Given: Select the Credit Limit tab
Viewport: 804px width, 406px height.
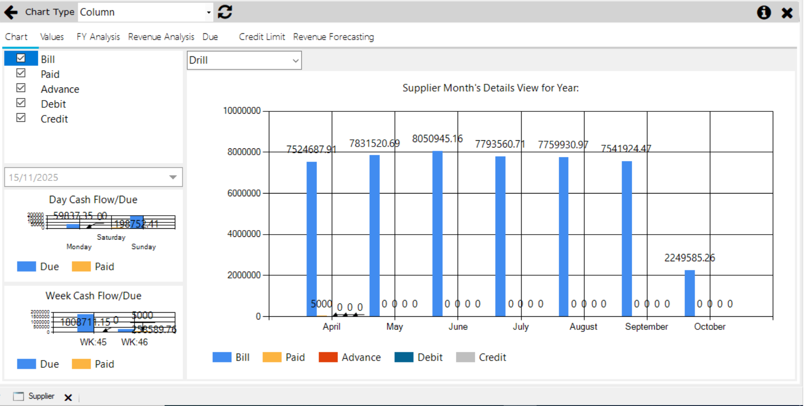Looking at the screenshot, I should tap(262, 37).
